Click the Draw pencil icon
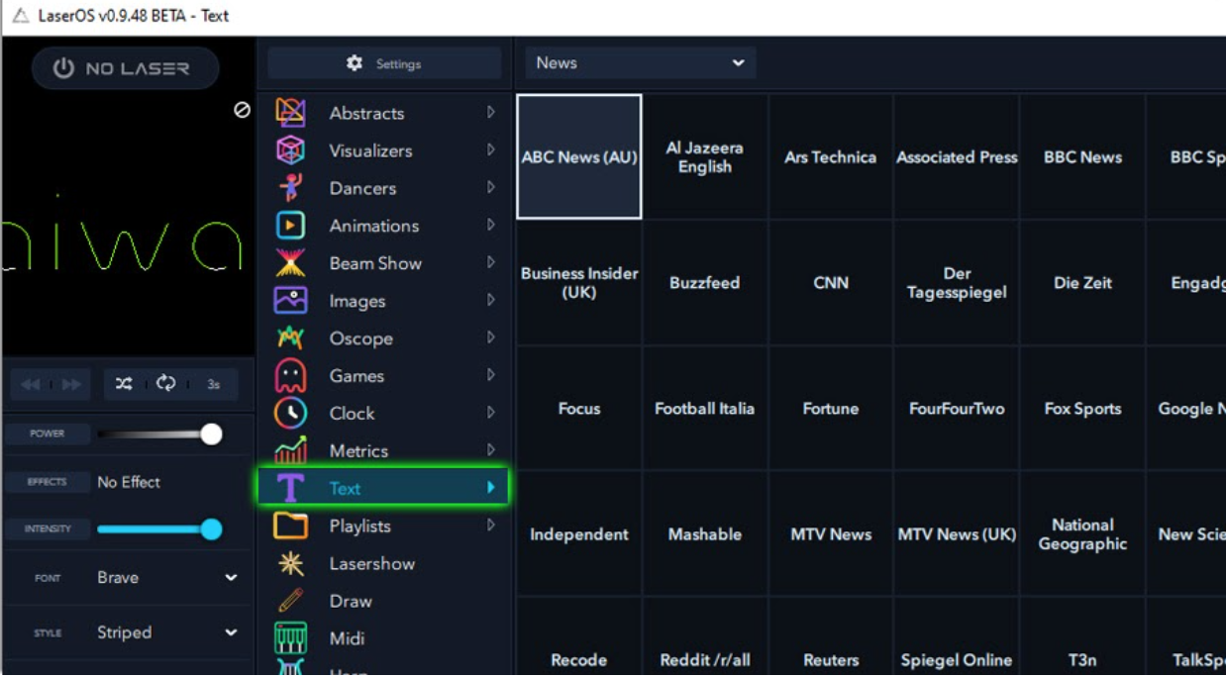The image size is (1226, 677). point(290,601)
